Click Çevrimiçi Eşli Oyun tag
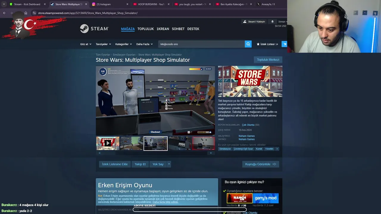The width and height of the screenshot is (381, 214). pyautogui.click(x=243, y=149)
